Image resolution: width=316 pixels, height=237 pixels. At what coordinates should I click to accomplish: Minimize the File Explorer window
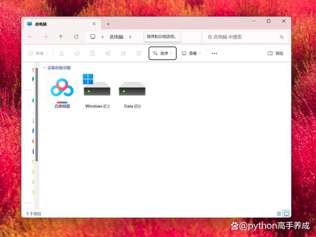254,21
